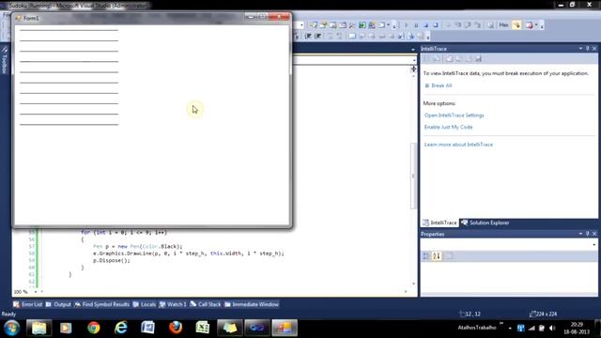Image resolution: width=601 pixels, height=338 pixels.
Task: Open the Call Stack tab
Action: 205,304
